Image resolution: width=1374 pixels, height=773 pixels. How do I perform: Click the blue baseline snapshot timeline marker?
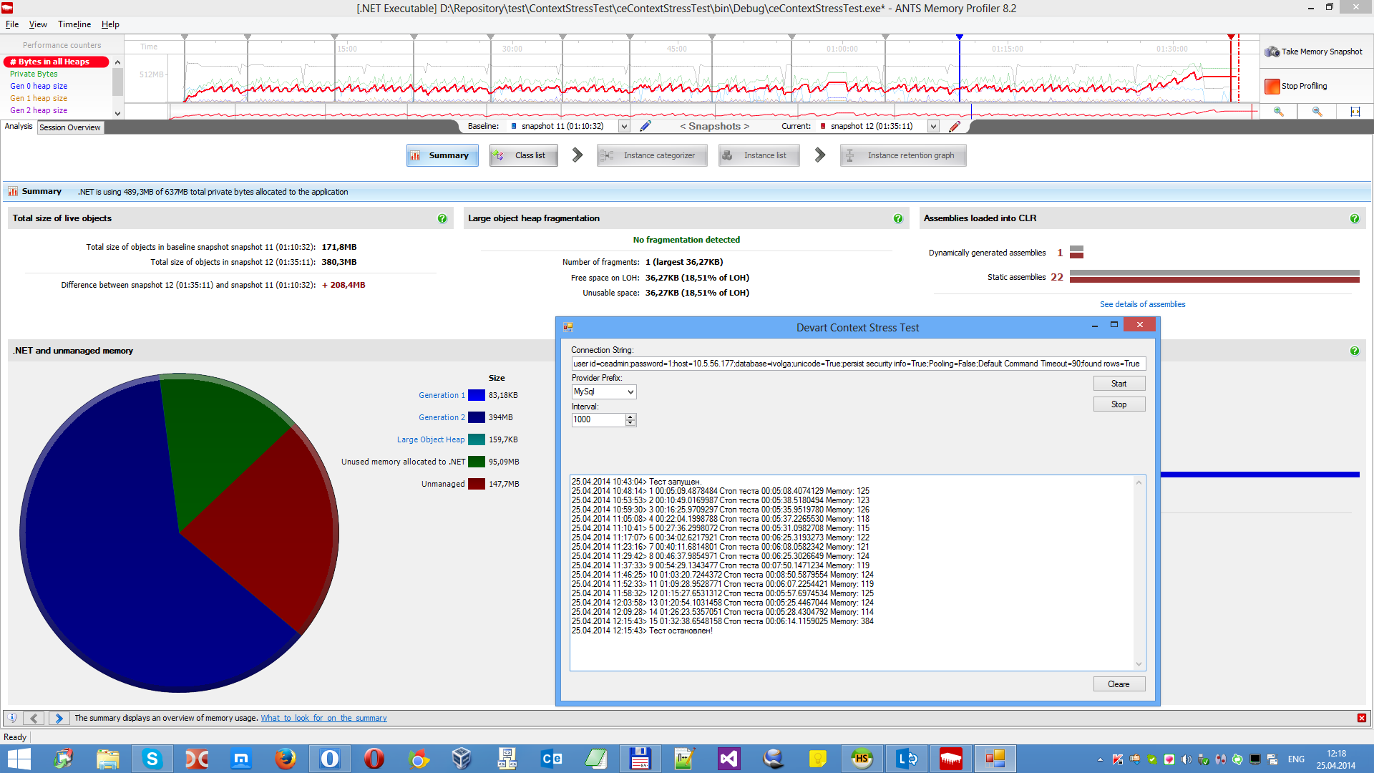(960, 37)
